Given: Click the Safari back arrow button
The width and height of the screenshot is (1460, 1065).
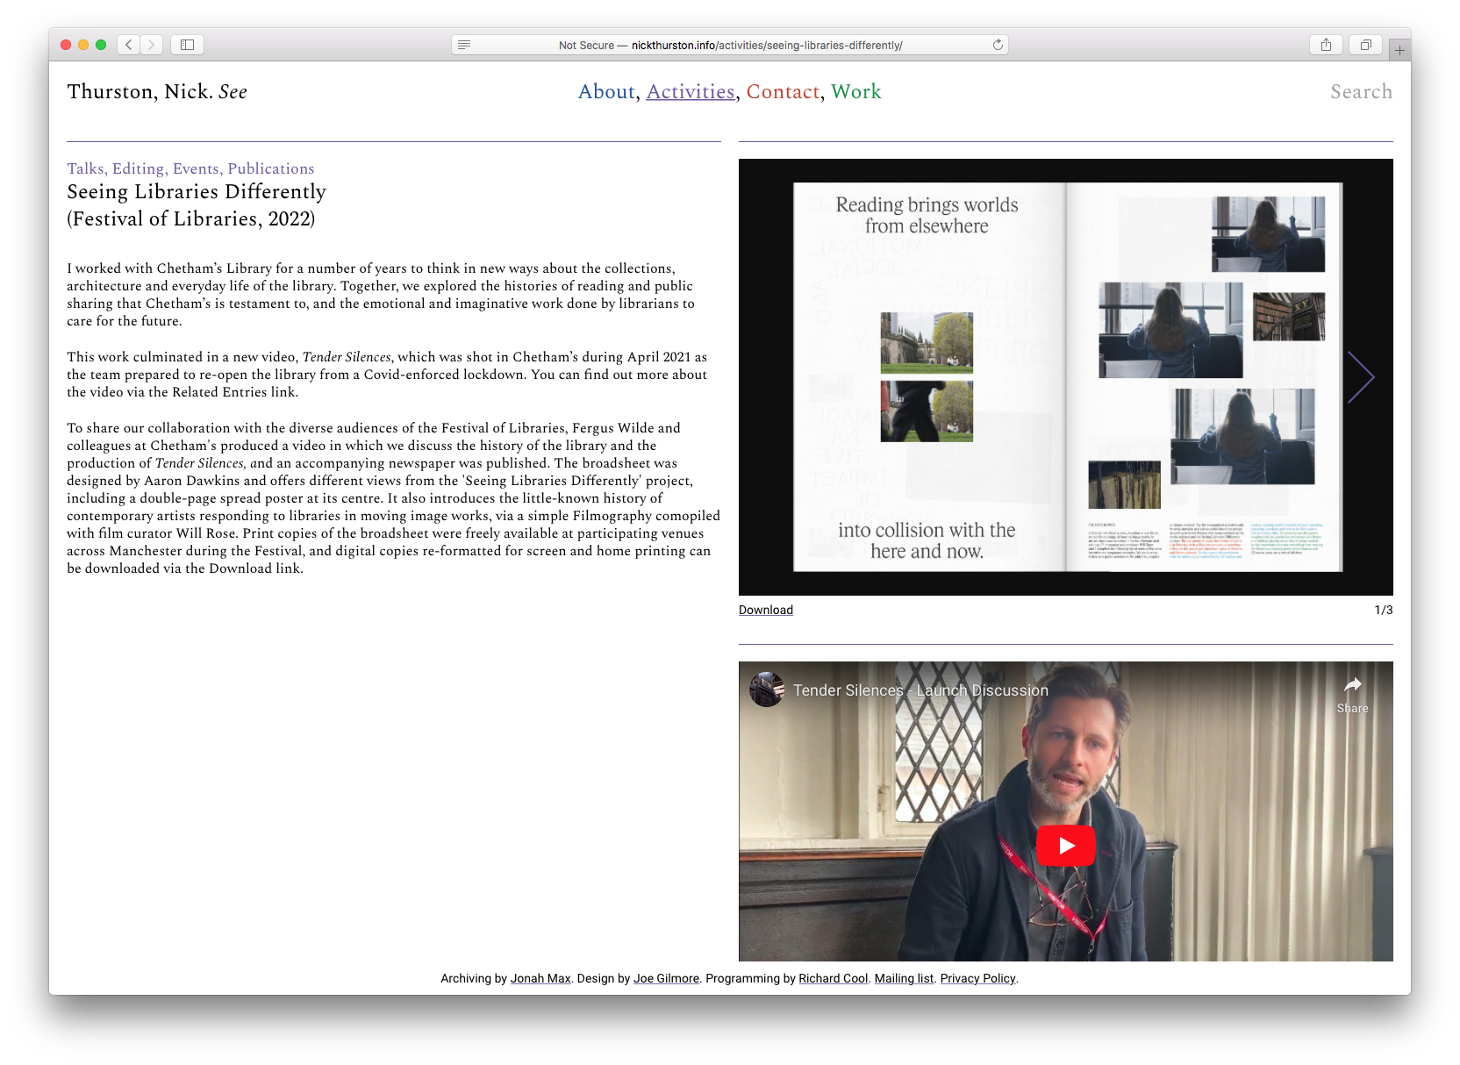Looking at the screenshot, I should 129,45.
